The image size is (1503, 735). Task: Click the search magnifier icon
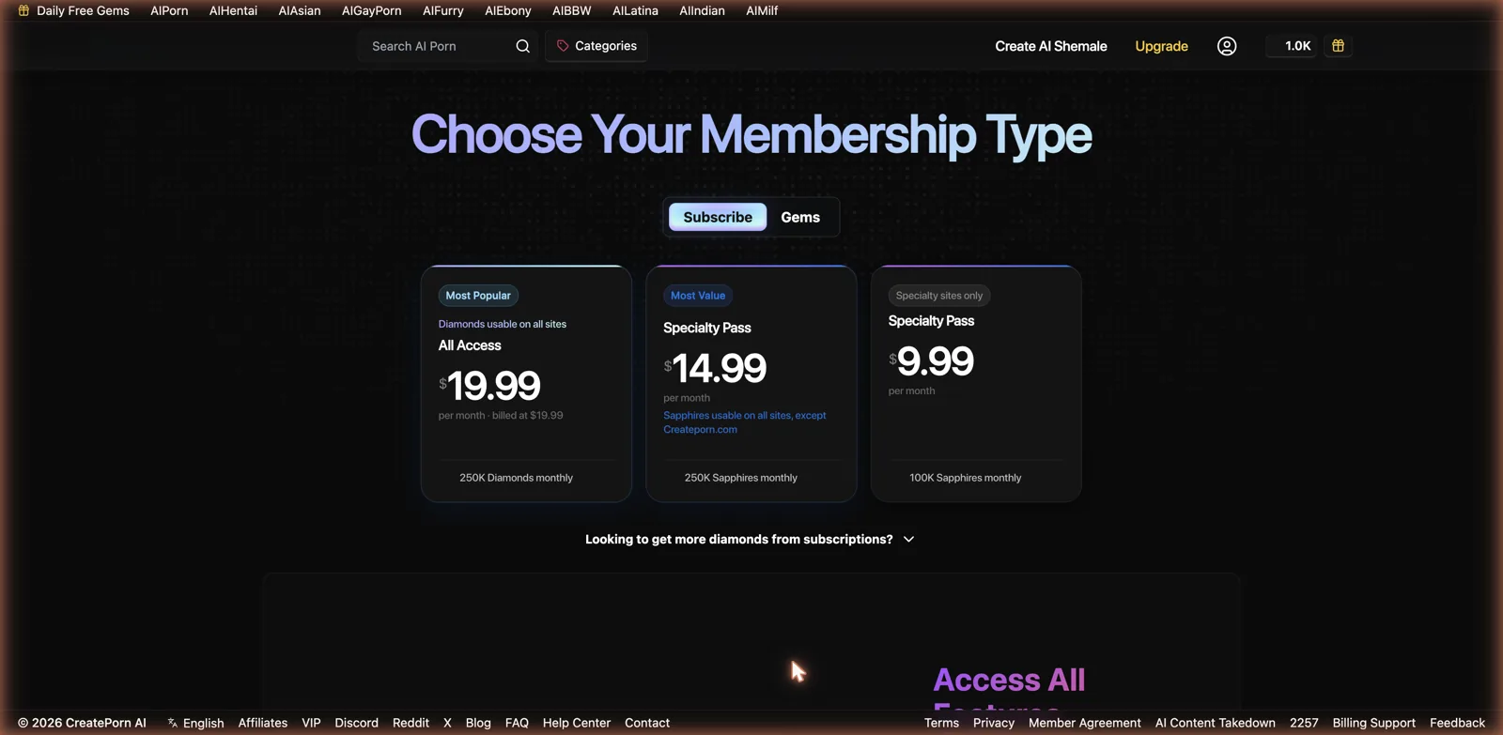click(x=522, y=46)
